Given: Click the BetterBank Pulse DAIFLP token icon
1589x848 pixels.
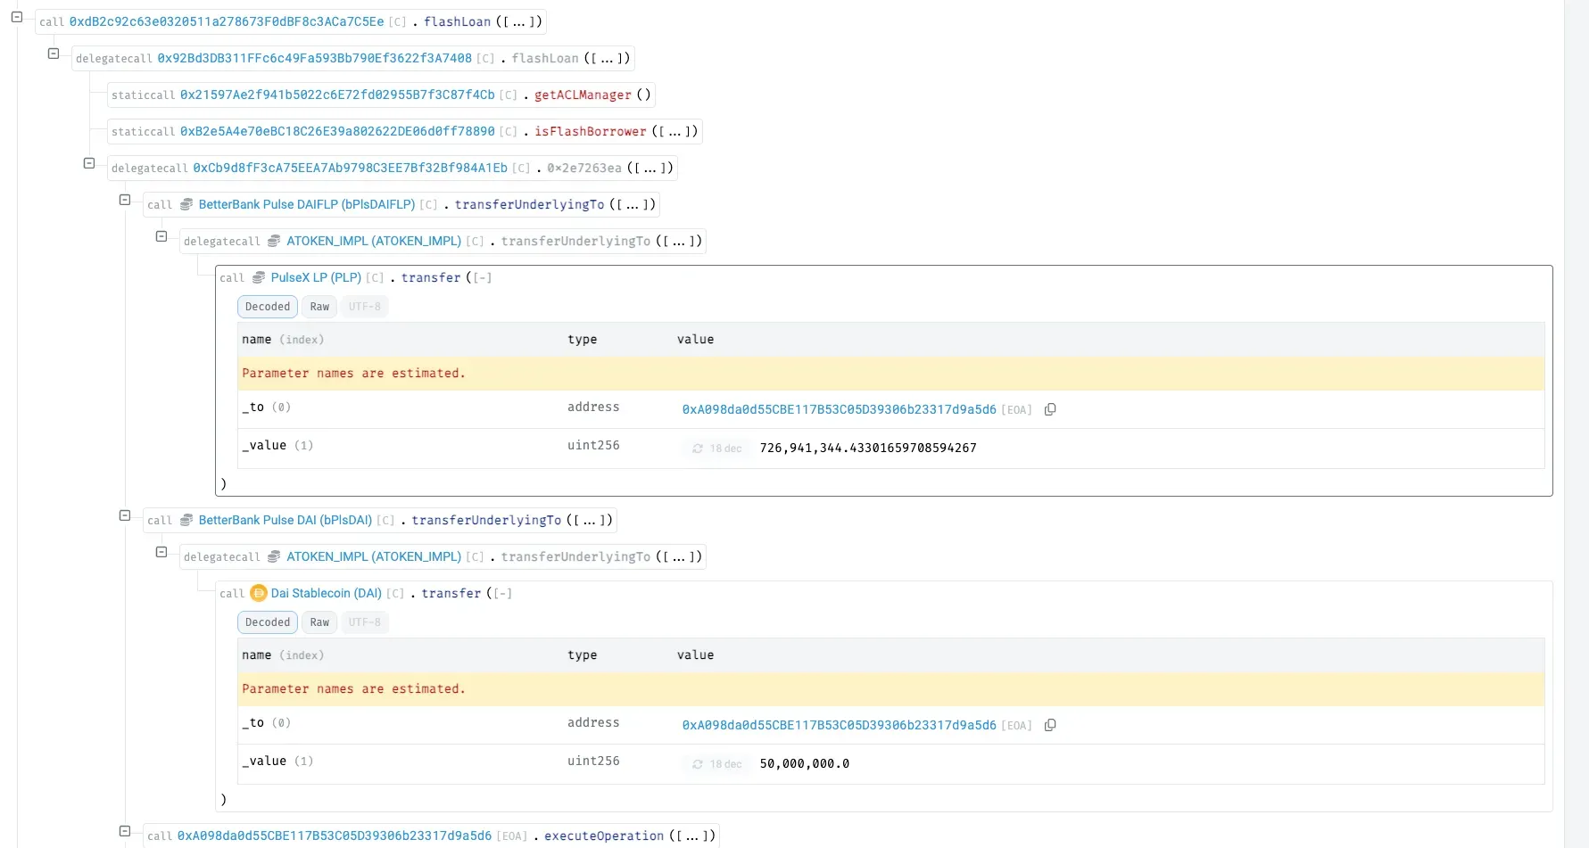Looking at the screenshot, I should [x=186, y=204].
